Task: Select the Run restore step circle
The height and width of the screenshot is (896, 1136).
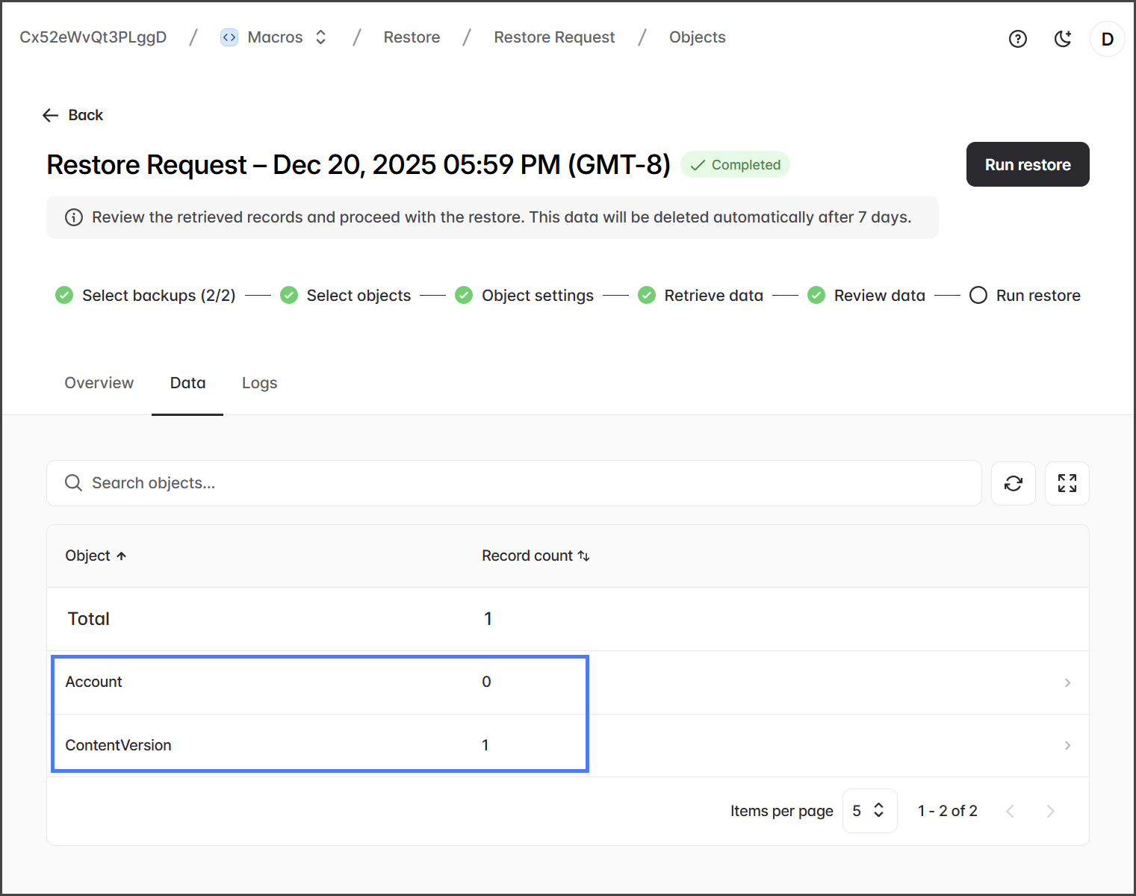Action: [978, 296]
